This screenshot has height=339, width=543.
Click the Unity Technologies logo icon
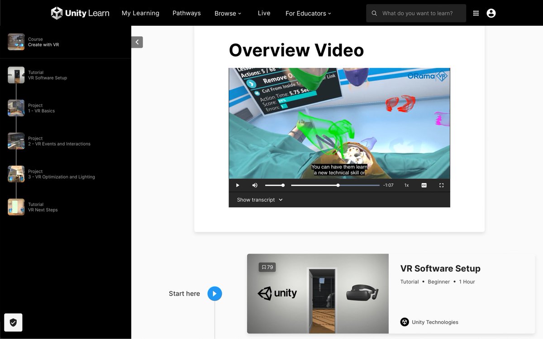coord(405,322)
